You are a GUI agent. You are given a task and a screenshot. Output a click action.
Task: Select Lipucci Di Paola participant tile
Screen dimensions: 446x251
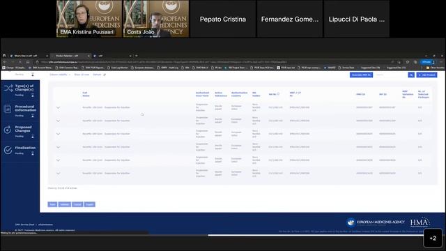[x=357, y=19]
